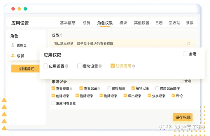
Task: Uncheck the 访问应用 permission checkbox
Action: click(x=113, y=66)
